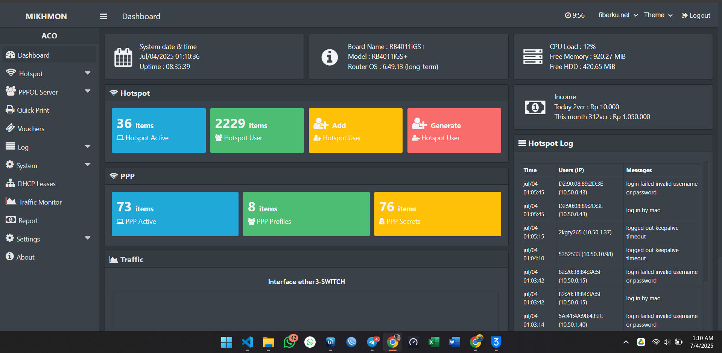Viewport: 722px width, 353px height.
Task: Click the ACO session name in sidebar
Action: (49, 36)
